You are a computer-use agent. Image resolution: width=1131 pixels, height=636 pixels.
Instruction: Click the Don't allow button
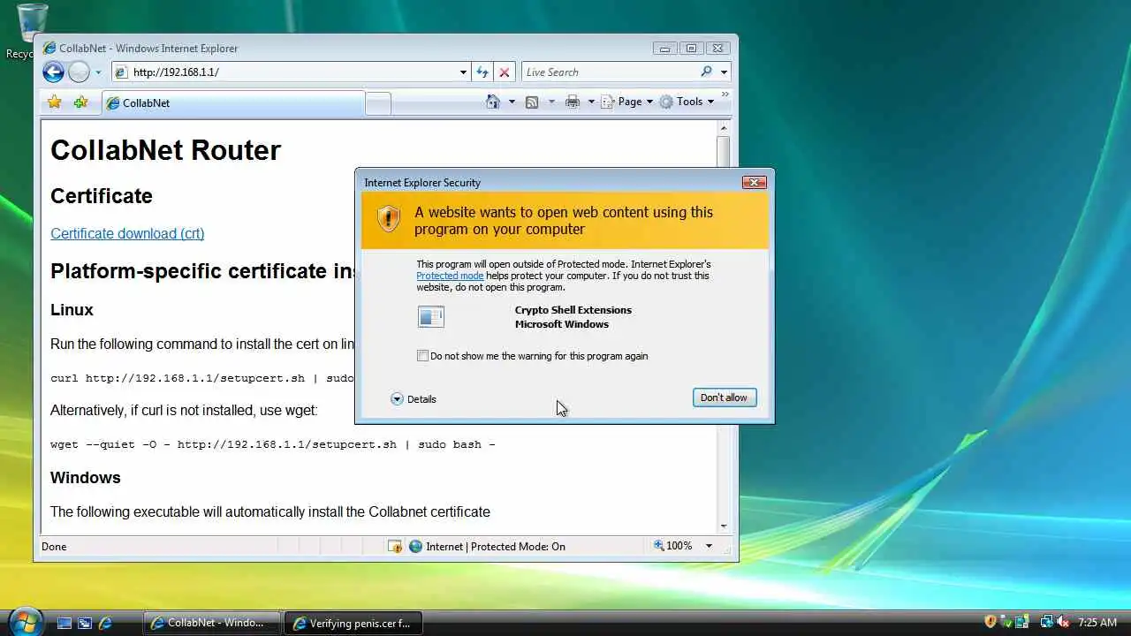point(725,397)
